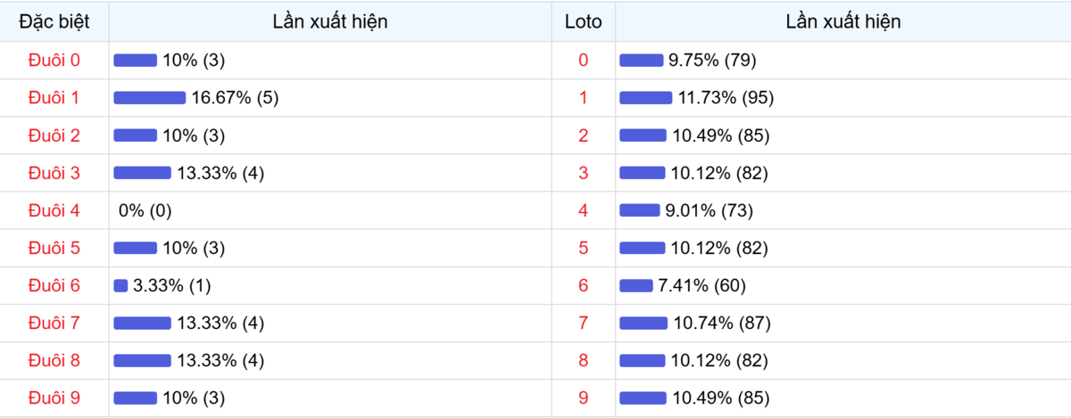Select the "Đuôi 9" label
This screenshot has height=418, width=1071.
pos(54,398)
